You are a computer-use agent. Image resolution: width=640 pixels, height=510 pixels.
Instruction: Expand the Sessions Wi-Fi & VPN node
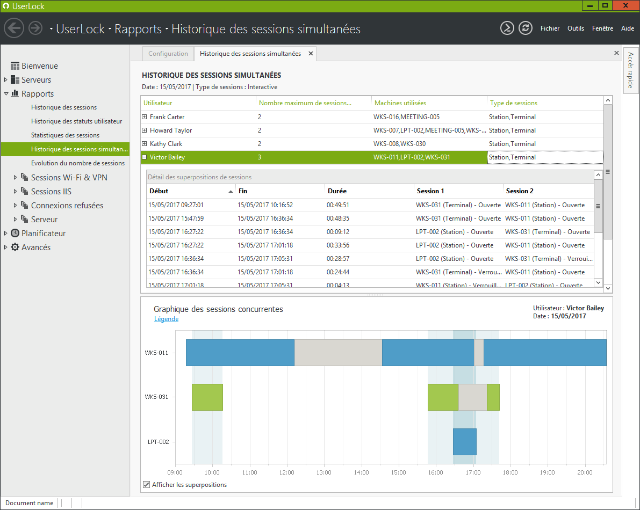(15, 177)
